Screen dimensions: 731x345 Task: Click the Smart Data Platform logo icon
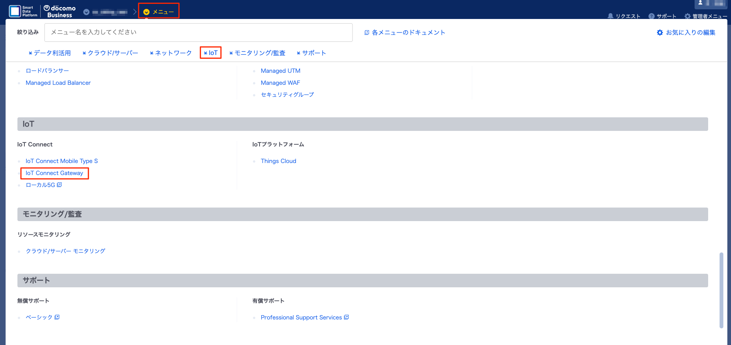coord(15,11)
